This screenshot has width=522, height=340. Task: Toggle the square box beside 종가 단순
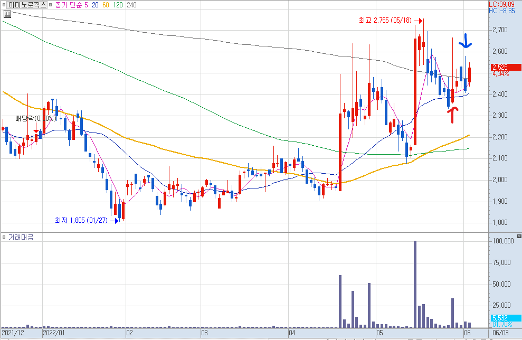[50, 5]
